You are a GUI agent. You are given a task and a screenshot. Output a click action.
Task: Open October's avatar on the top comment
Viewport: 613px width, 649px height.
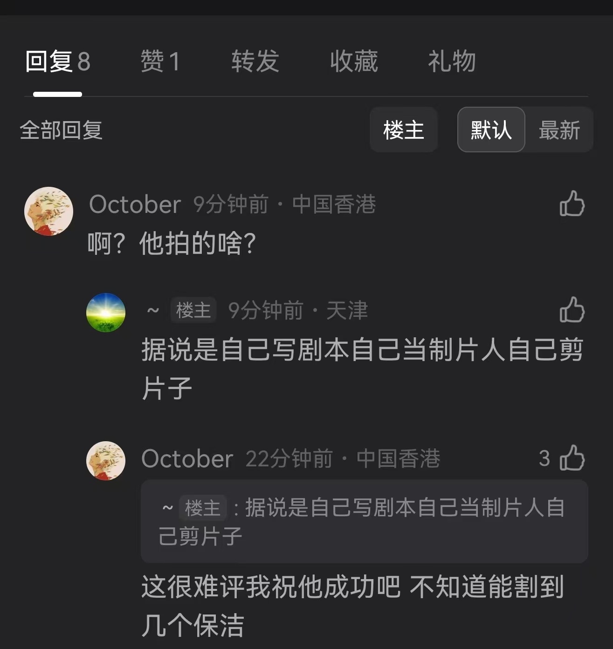(x=48, y=211)
